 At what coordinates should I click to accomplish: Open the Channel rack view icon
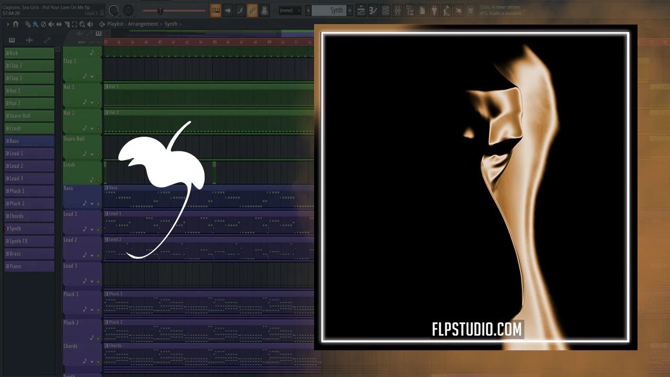point(385,10)
